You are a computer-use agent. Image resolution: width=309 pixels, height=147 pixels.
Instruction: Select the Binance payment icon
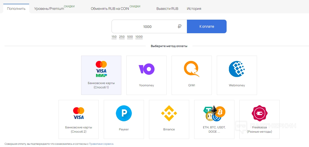169,113
